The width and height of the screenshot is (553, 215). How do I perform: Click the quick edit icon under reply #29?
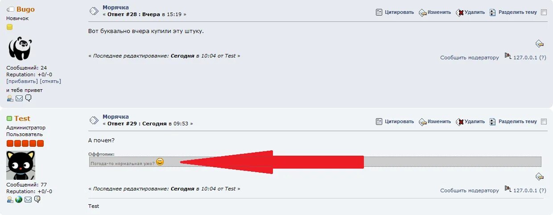[x=540, y=177]
